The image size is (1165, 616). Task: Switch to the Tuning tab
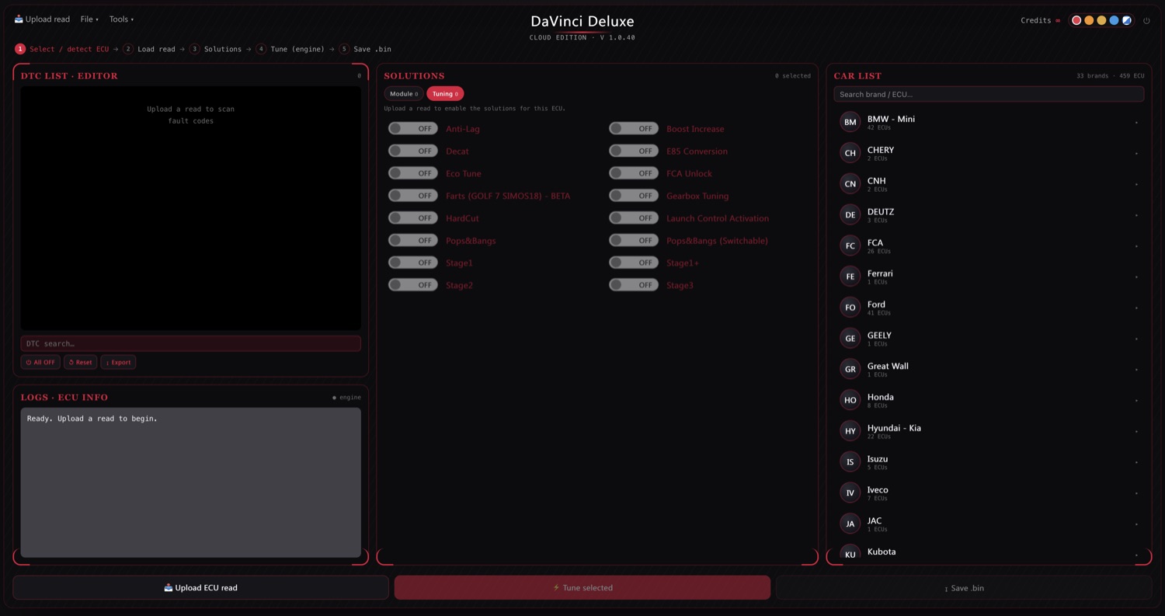445,94
